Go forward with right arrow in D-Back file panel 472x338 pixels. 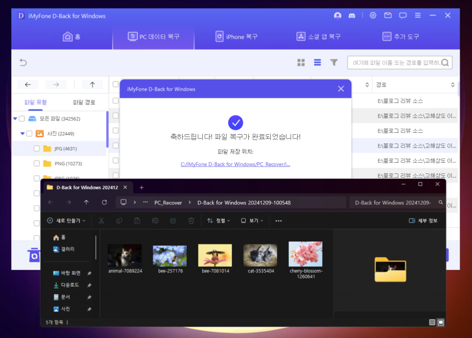(56, 84)
